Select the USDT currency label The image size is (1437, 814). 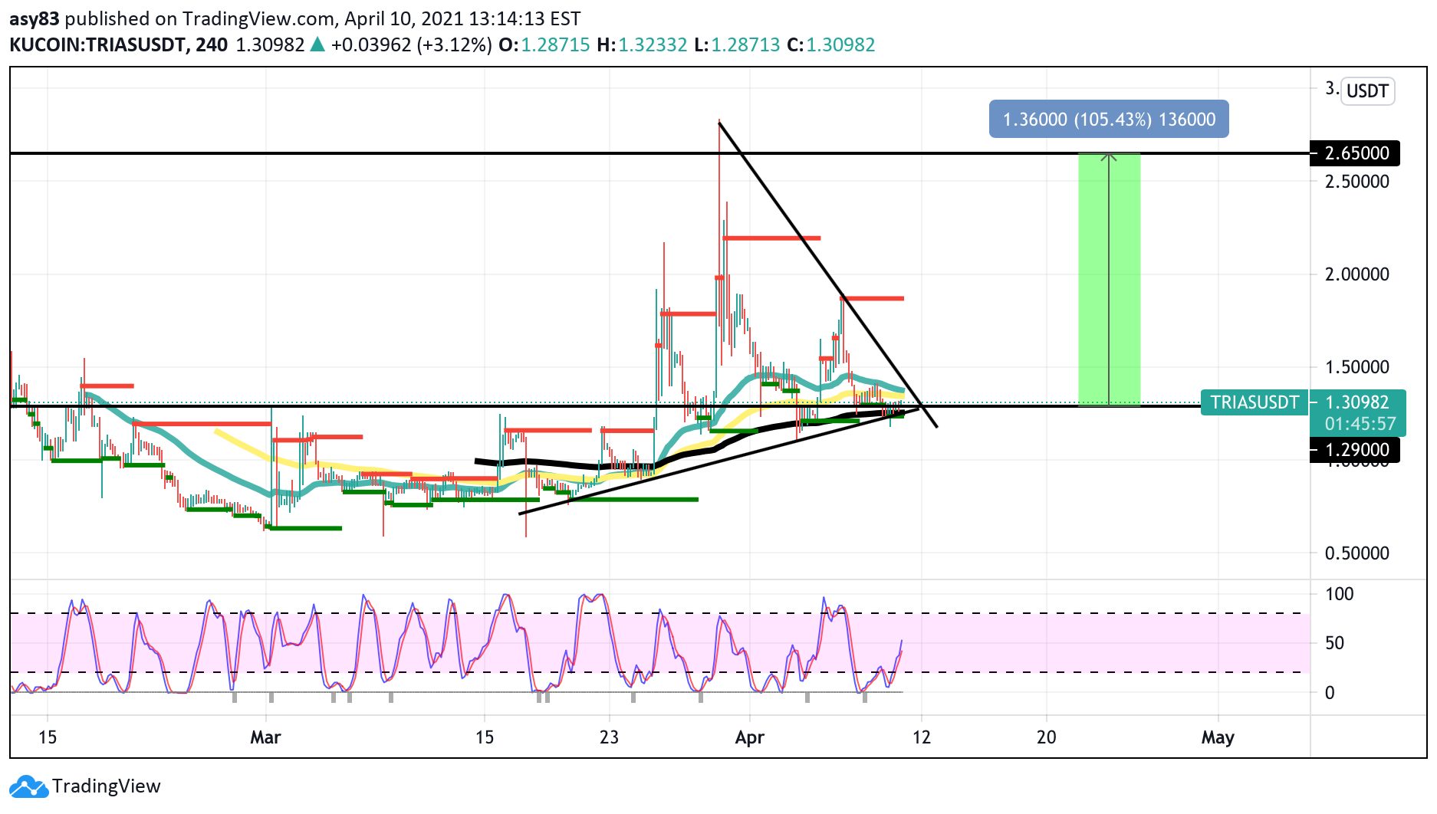point(1367,91)
